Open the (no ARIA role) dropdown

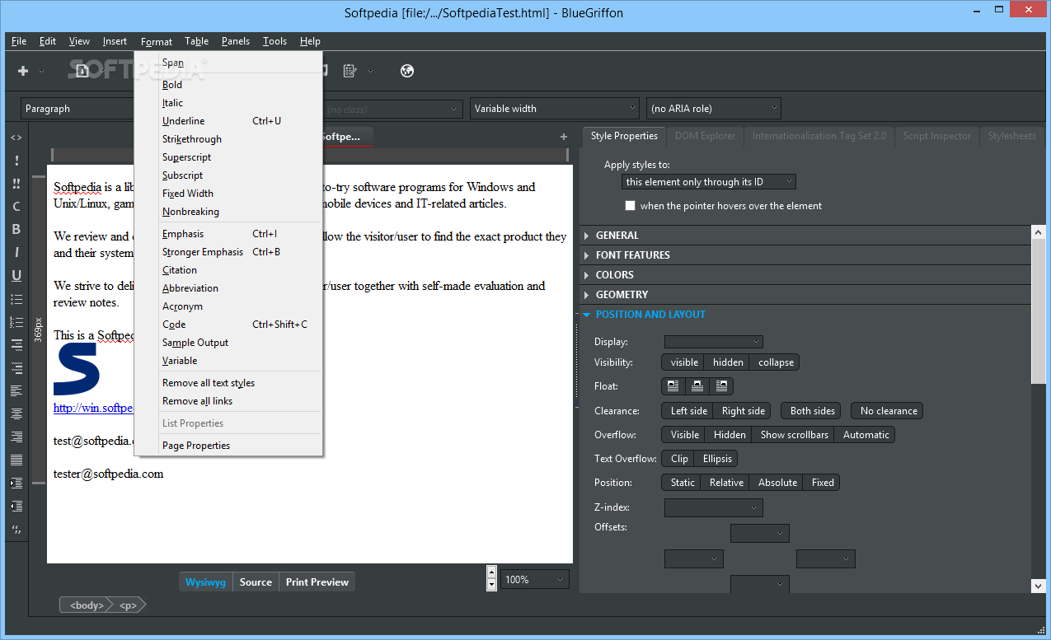714,109
